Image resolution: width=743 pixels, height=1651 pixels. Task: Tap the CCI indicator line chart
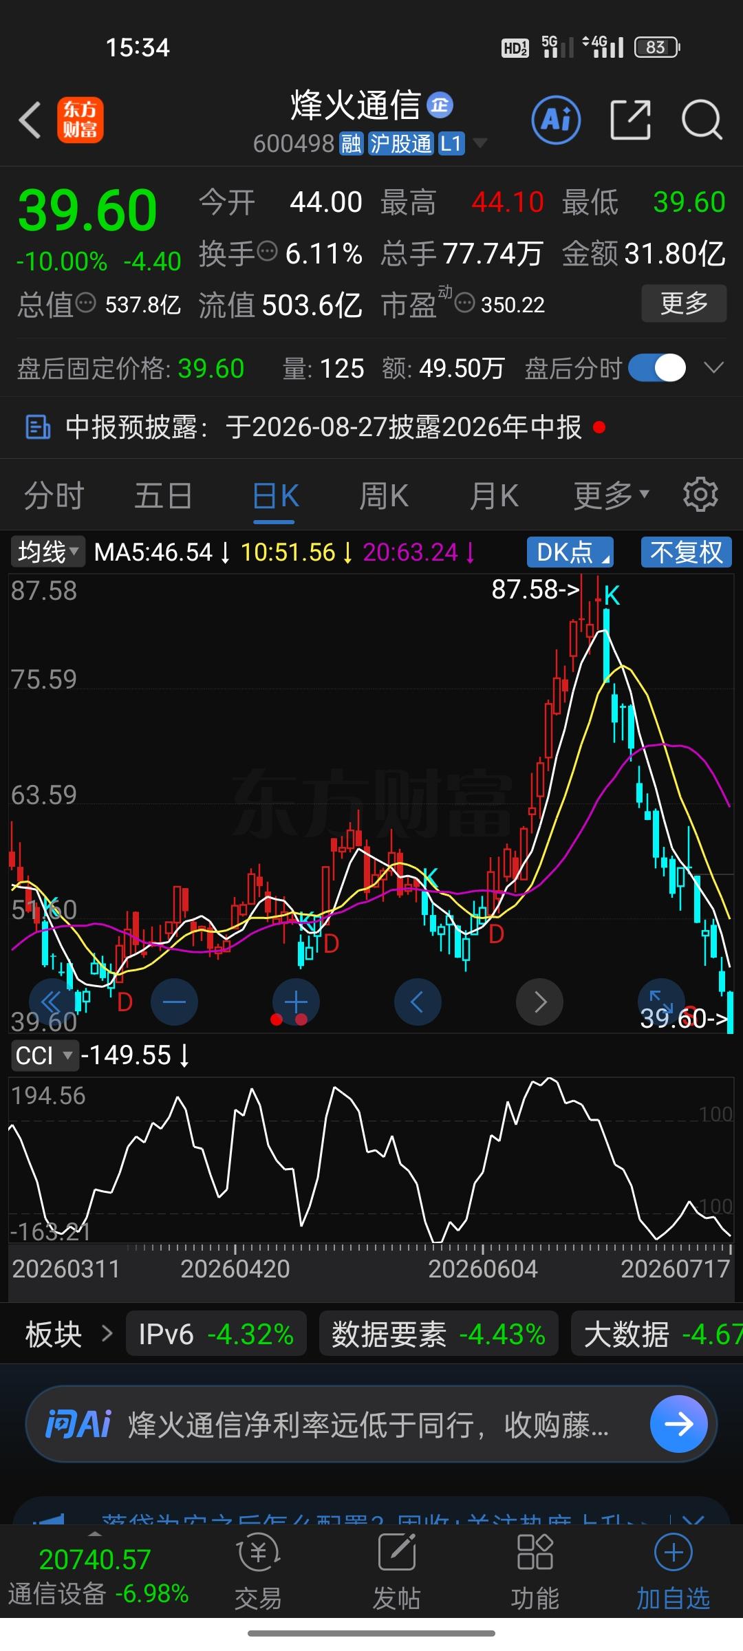371,1160
